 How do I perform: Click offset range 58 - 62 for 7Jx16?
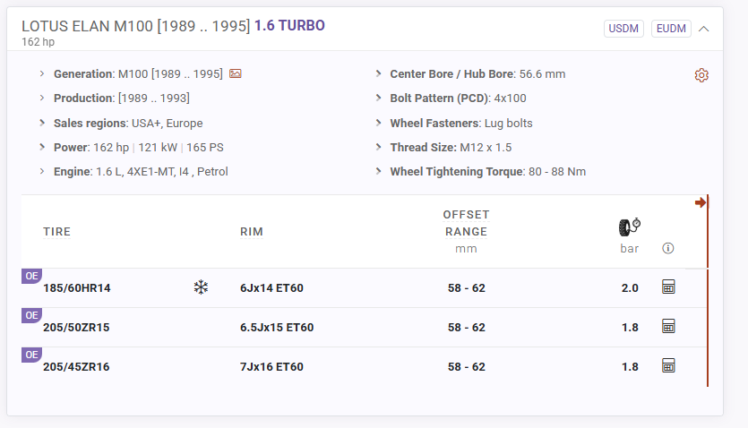466,366
